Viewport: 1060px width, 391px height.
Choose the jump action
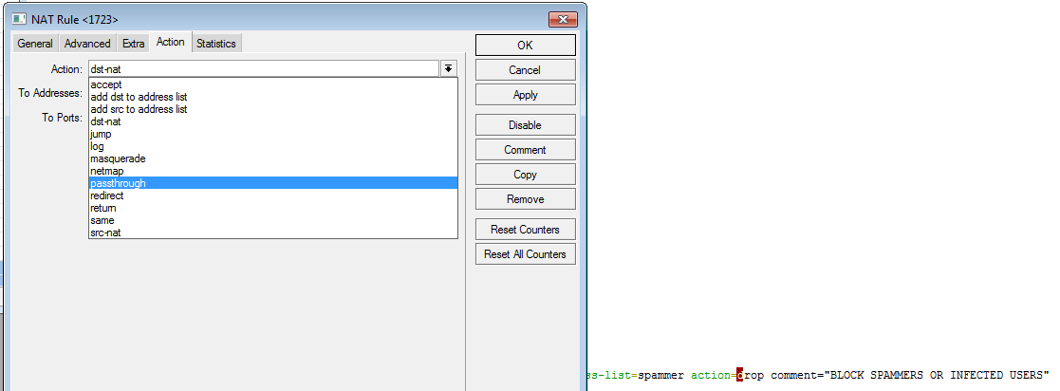click(273, 134)
